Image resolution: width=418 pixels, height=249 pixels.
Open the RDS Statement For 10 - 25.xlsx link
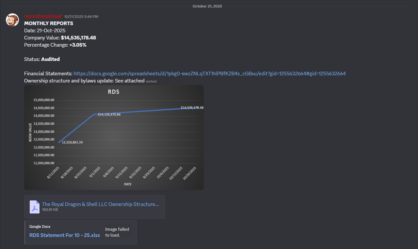coord(65,235)
